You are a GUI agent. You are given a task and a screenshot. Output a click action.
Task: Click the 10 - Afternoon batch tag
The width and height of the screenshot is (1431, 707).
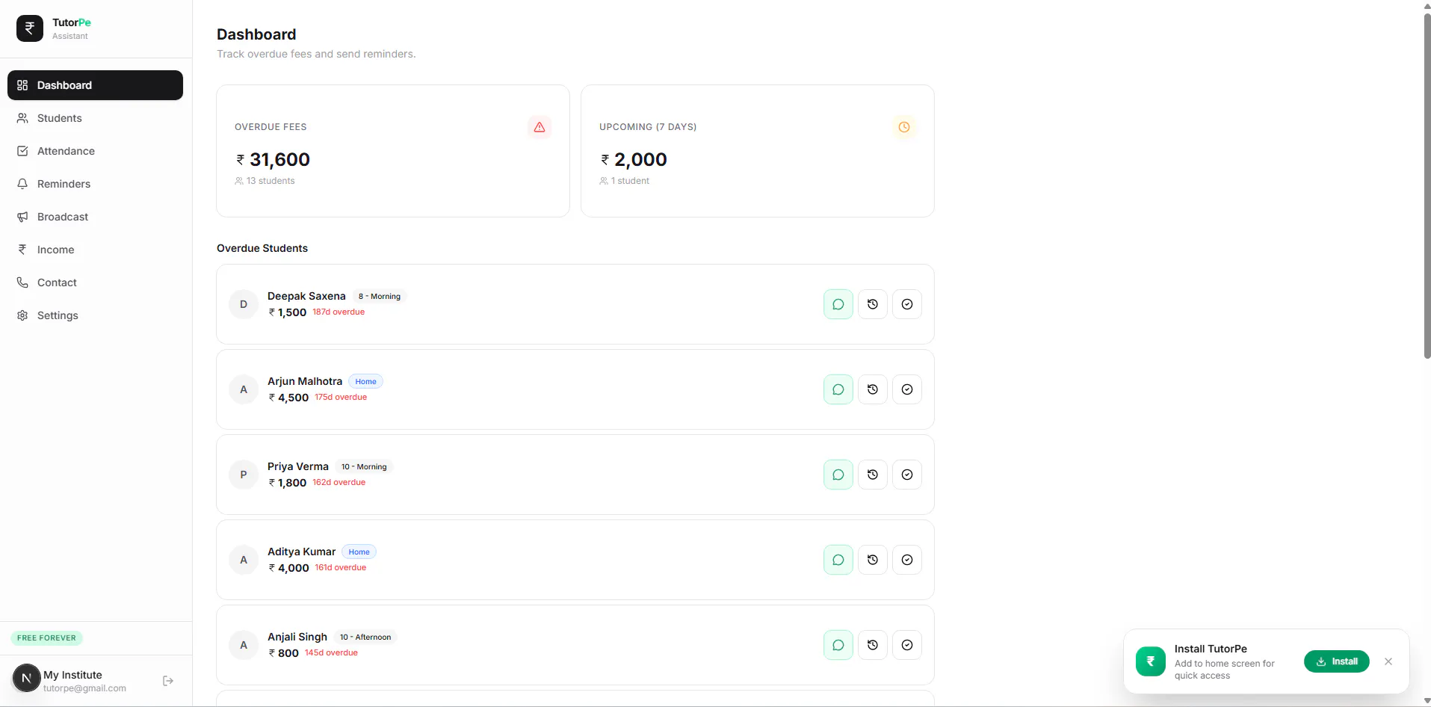365,637
